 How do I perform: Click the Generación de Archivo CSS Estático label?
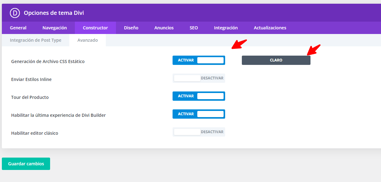[x=48, y=61]
